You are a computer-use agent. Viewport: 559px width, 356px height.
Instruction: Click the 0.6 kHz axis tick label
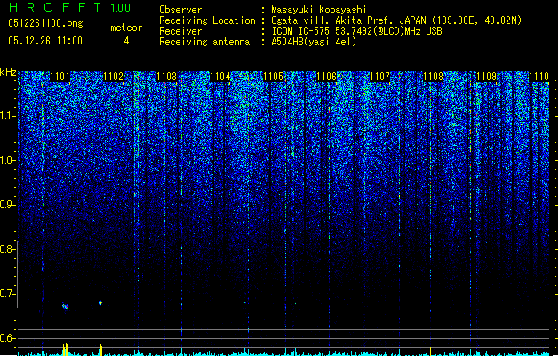(8, 338)
